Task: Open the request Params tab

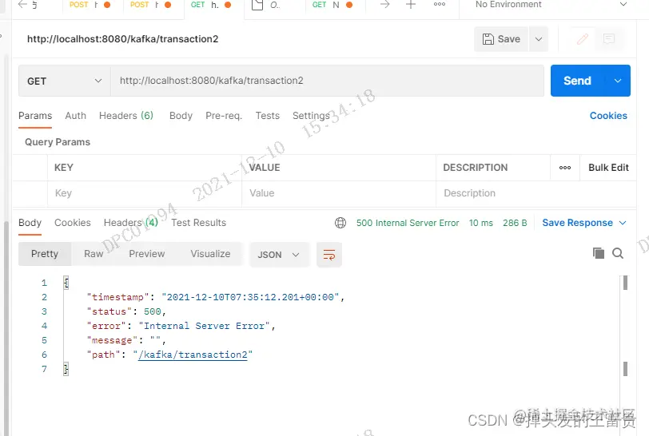Action: coord(35,116)
